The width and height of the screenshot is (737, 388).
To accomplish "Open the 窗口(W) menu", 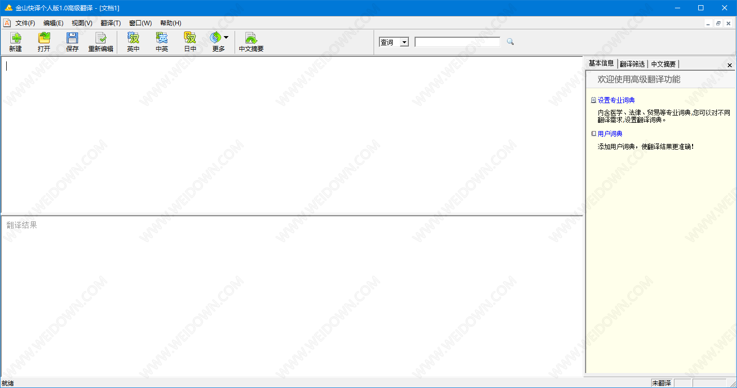I will click(140, 23).
